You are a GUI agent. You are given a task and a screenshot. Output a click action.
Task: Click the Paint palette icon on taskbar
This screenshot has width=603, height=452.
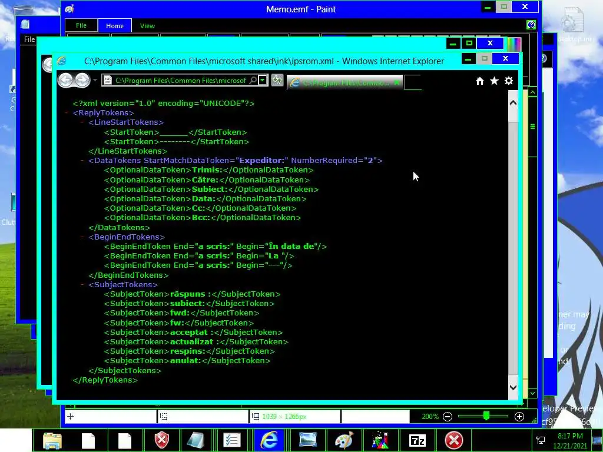click(x=344, y=440)
